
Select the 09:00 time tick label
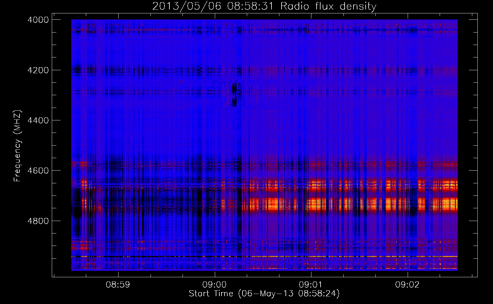click(x=215, y=285)
